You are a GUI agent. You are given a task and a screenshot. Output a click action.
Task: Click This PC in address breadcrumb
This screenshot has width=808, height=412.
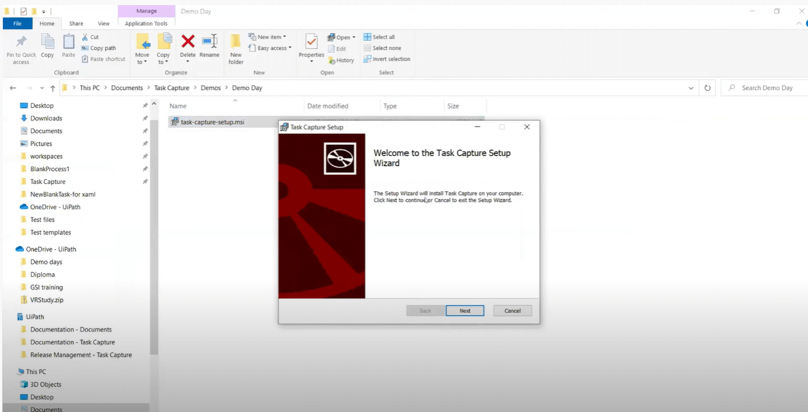click(90, 88)
